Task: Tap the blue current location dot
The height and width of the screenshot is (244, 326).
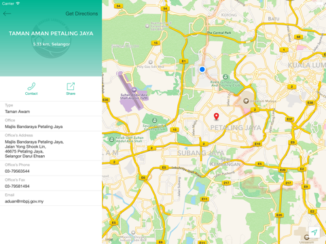Action: (x=202, y=69)
